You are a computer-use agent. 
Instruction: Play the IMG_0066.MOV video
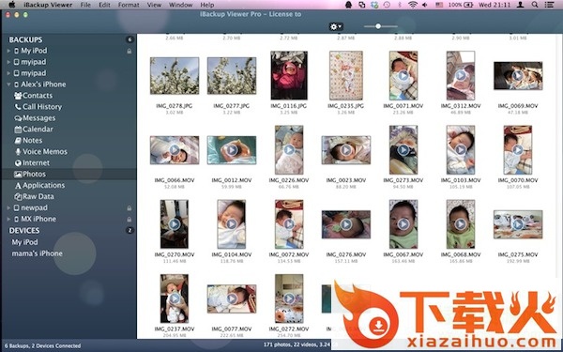(175, 150)
